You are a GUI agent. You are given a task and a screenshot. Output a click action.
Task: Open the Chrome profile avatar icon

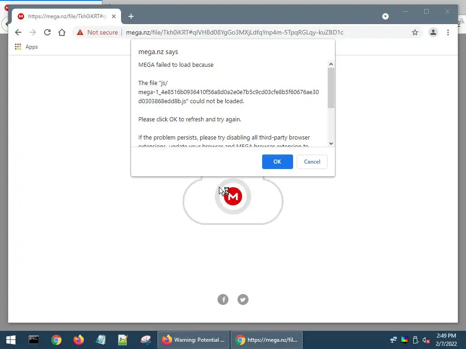point(433,32)
